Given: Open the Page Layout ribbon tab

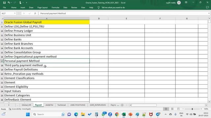Looking at the screenshot, I should 43,8.
